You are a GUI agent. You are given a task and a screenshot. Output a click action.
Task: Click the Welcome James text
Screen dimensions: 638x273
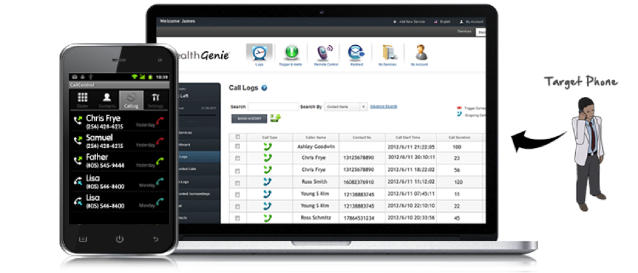[177, 21]
